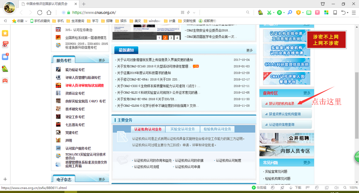Open the Weibo sidebar icon with 105 badge
This screenshot has width=359, height=193.
click(x=5, y=44)
